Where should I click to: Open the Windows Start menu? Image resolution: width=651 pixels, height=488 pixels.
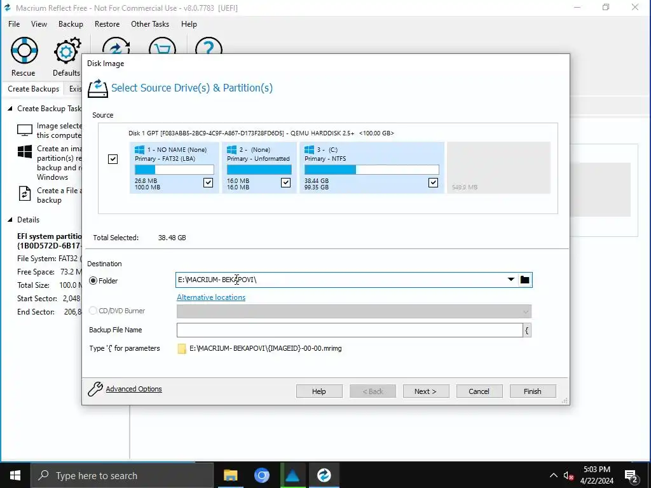click(15, 475)
